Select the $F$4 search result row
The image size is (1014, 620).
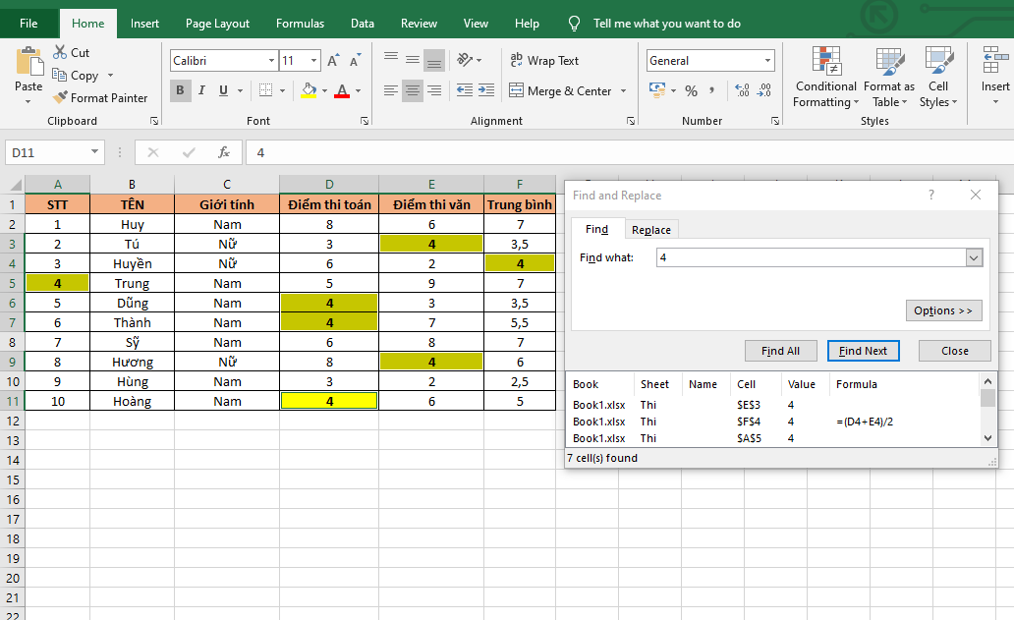click(747, 422)
